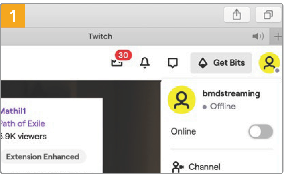The image size is (284, 177).
Task: Toggle the Online status switch
Action: coord(260,131)
